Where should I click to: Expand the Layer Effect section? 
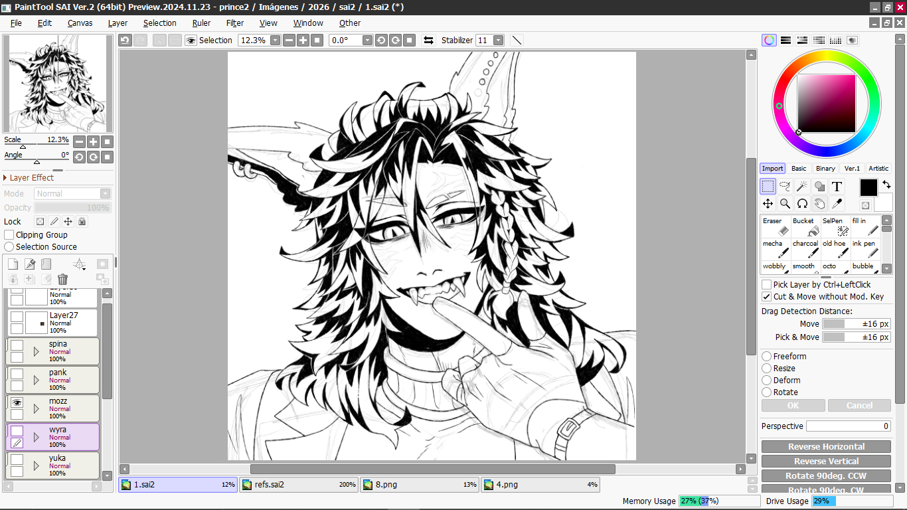(x=5, y=178)
